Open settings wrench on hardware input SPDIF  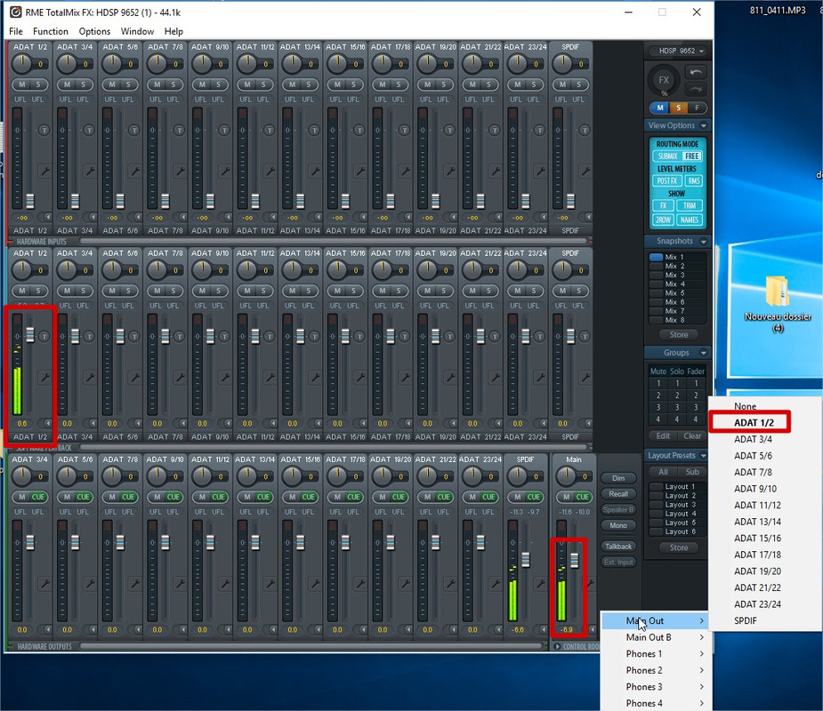coord(585,172)
